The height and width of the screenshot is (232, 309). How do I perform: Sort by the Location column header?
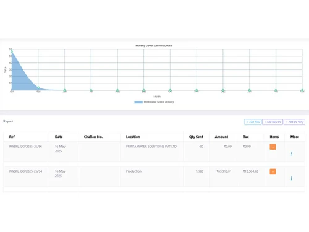(x=133, y=137)
